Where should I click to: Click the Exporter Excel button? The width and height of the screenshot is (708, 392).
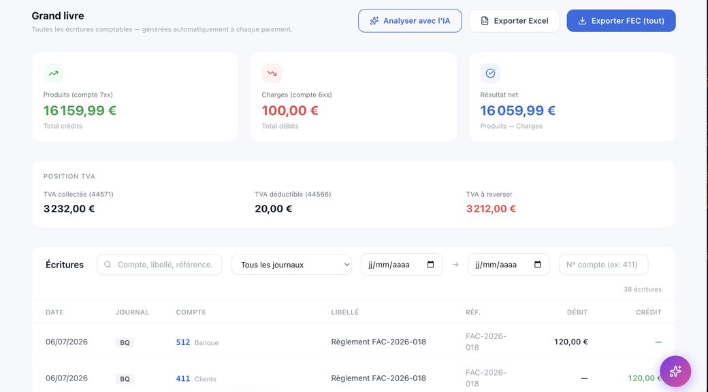(514, 21)
